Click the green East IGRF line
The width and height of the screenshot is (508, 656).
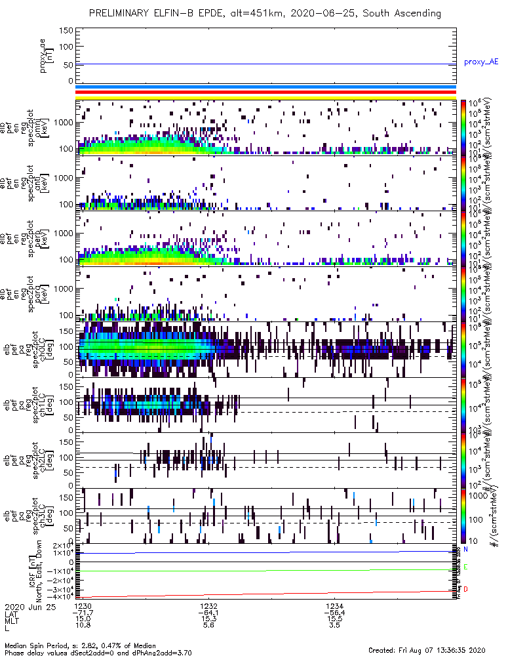266,570
